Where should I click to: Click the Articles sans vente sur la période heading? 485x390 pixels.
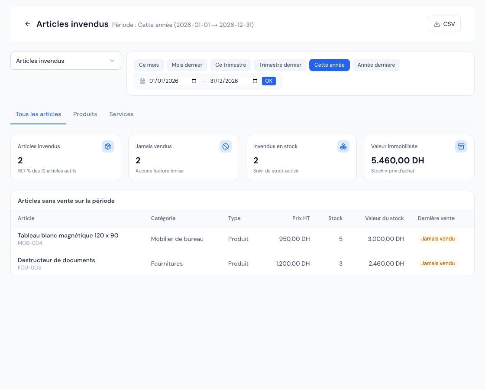pyautogui.click(x=66, y=201)
